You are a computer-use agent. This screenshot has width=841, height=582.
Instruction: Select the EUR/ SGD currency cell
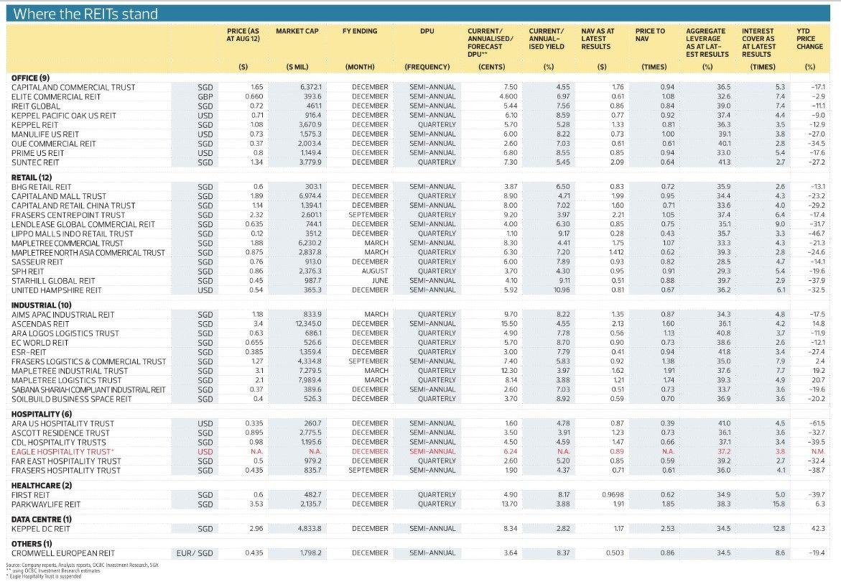(195, 553)
